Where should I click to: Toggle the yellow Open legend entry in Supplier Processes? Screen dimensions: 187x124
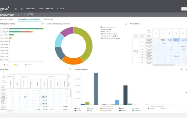pos(163,108)
